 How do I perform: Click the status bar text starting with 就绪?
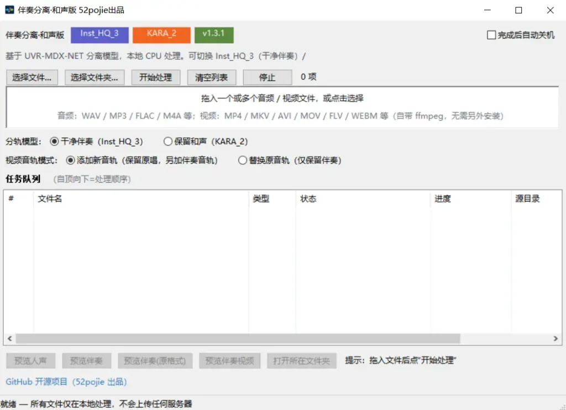pos(96,403)
